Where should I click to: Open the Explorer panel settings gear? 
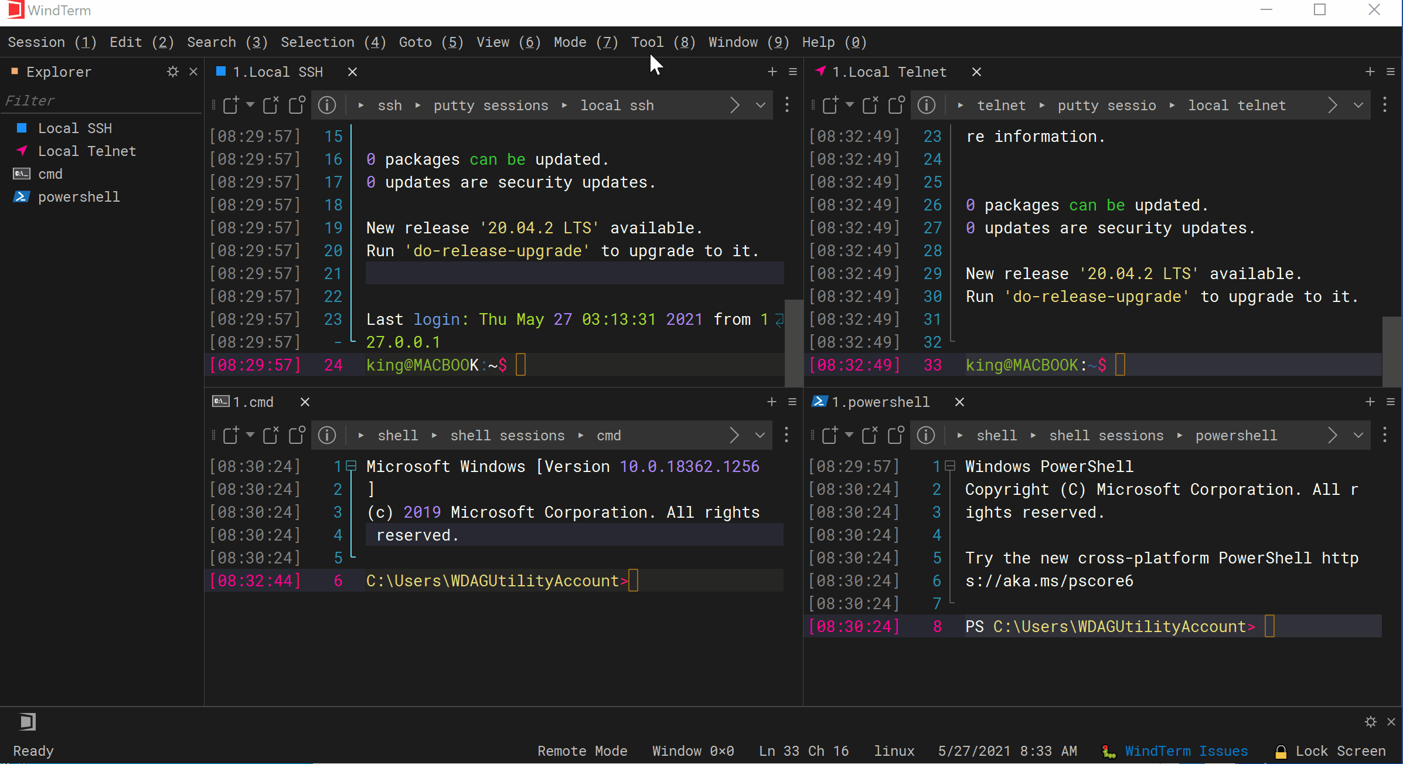[172, 72]
